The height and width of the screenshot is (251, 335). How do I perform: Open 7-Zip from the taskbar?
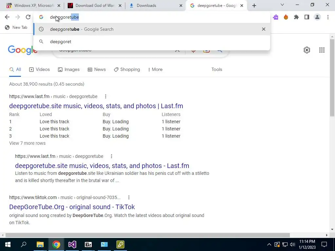[88, 244]
